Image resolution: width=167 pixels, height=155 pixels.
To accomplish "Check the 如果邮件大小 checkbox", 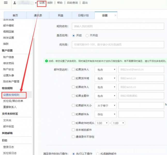I will (73, 105).
